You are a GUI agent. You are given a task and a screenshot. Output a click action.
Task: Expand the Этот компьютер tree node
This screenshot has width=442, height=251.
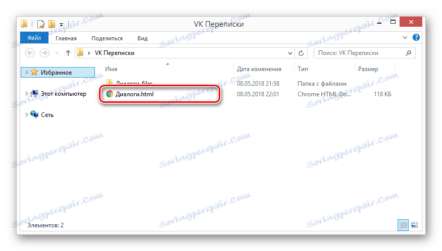[x=27, y=93]
